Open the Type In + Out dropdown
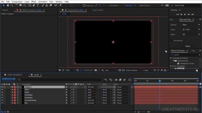 pos(191,30)
